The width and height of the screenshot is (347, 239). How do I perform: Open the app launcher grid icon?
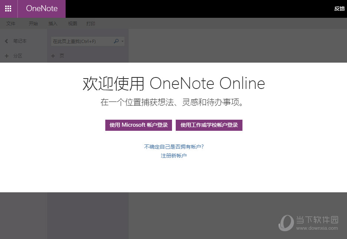point(8,9)
